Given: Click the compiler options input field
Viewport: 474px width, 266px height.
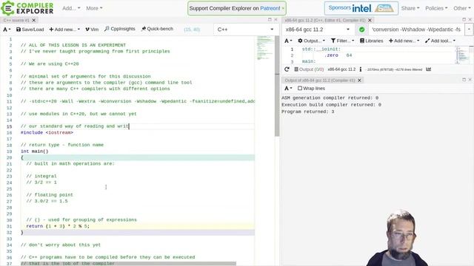Looking at the screenshot, I should (x=417, y=30).
